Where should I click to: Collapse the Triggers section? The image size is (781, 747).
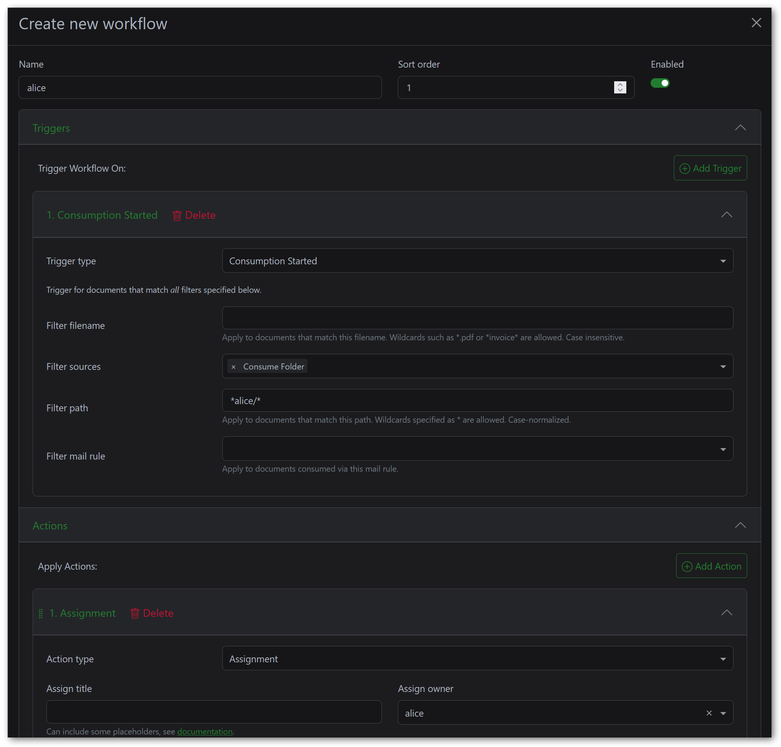point(740,128)
